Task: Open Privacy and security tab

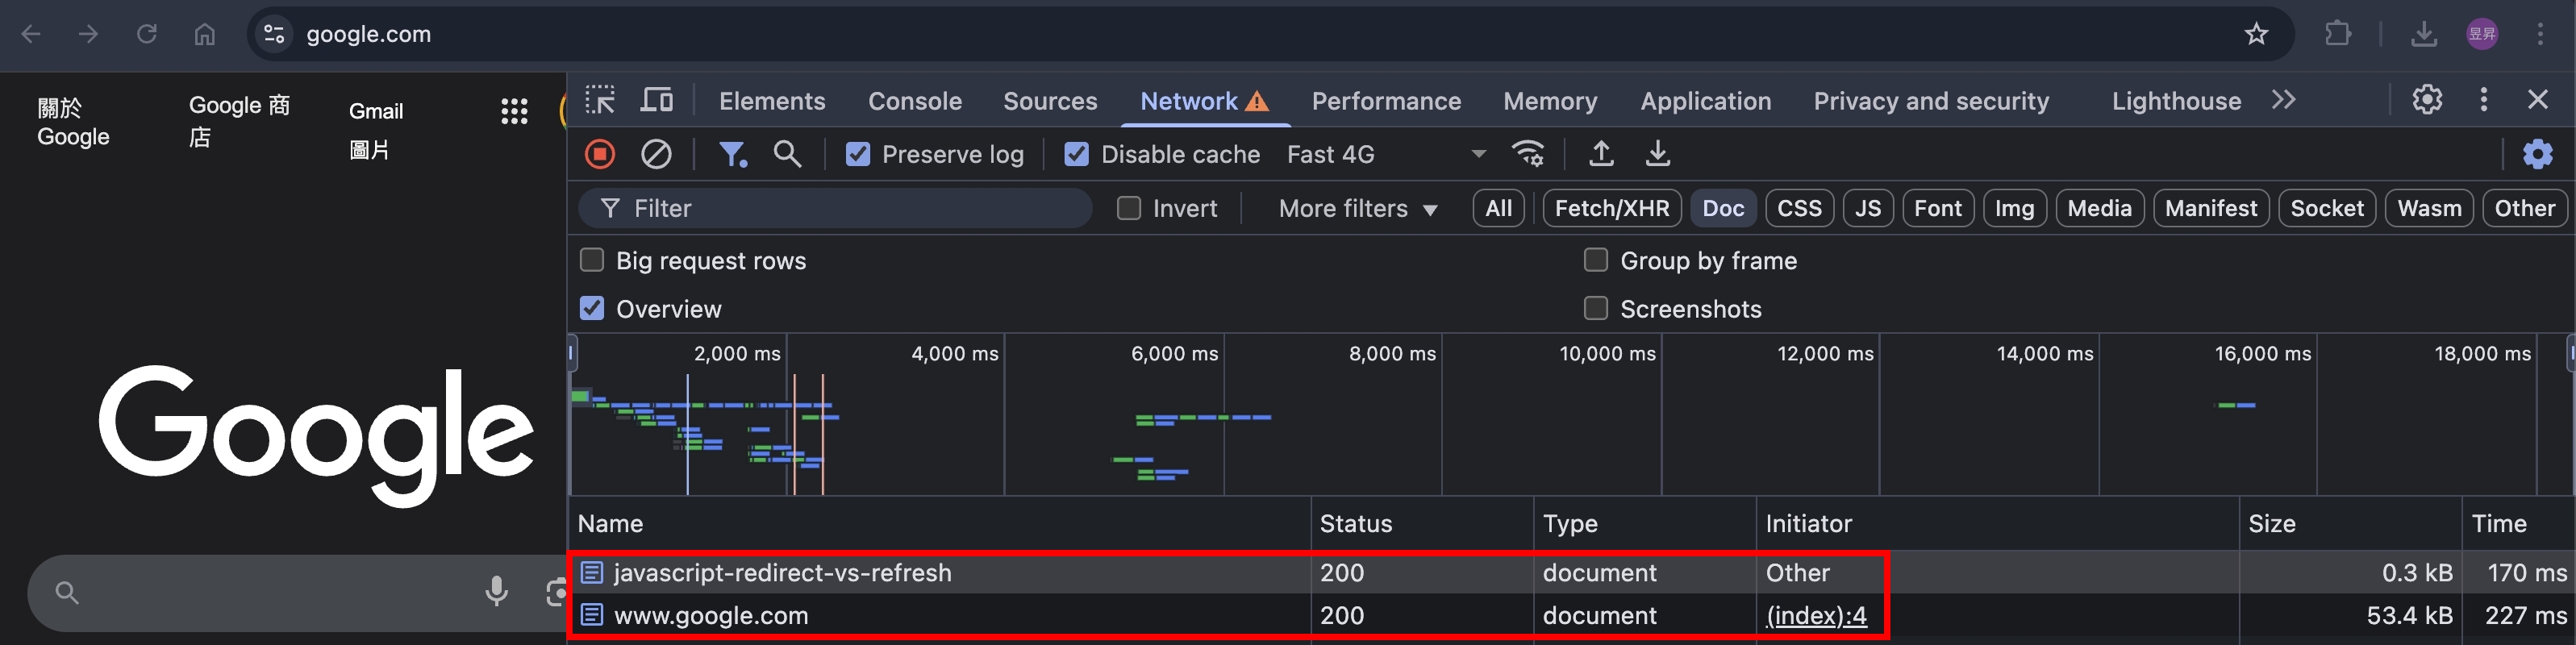Action: click(x=1931, y=101)
